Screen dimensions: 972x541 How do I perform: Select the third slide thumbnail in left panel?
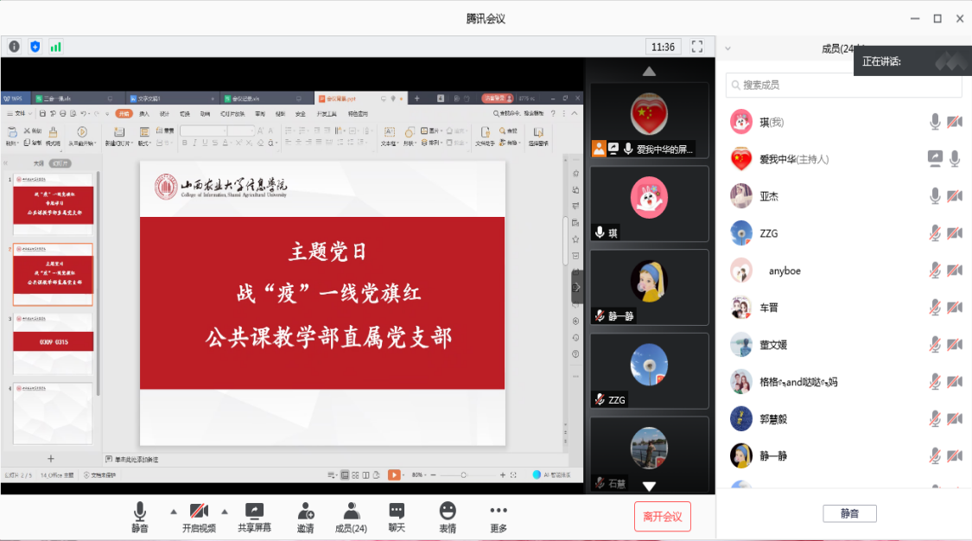point(52,341)
